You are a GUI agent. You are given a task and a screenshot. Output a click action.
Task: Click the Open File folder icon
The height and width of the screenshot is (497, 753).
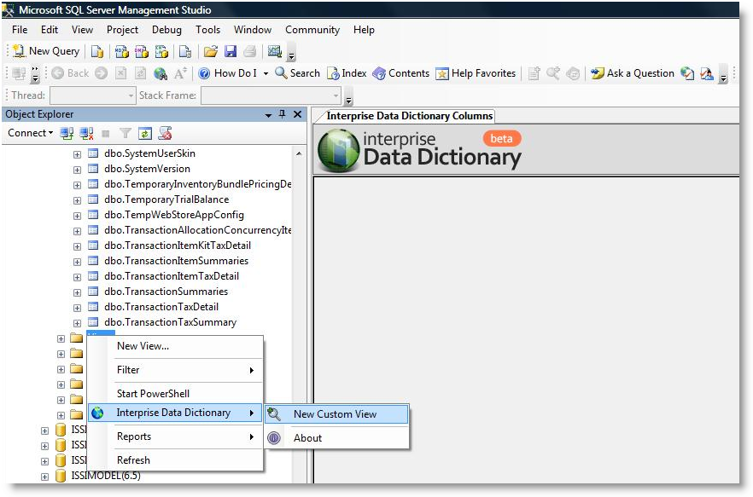[211, 51]
